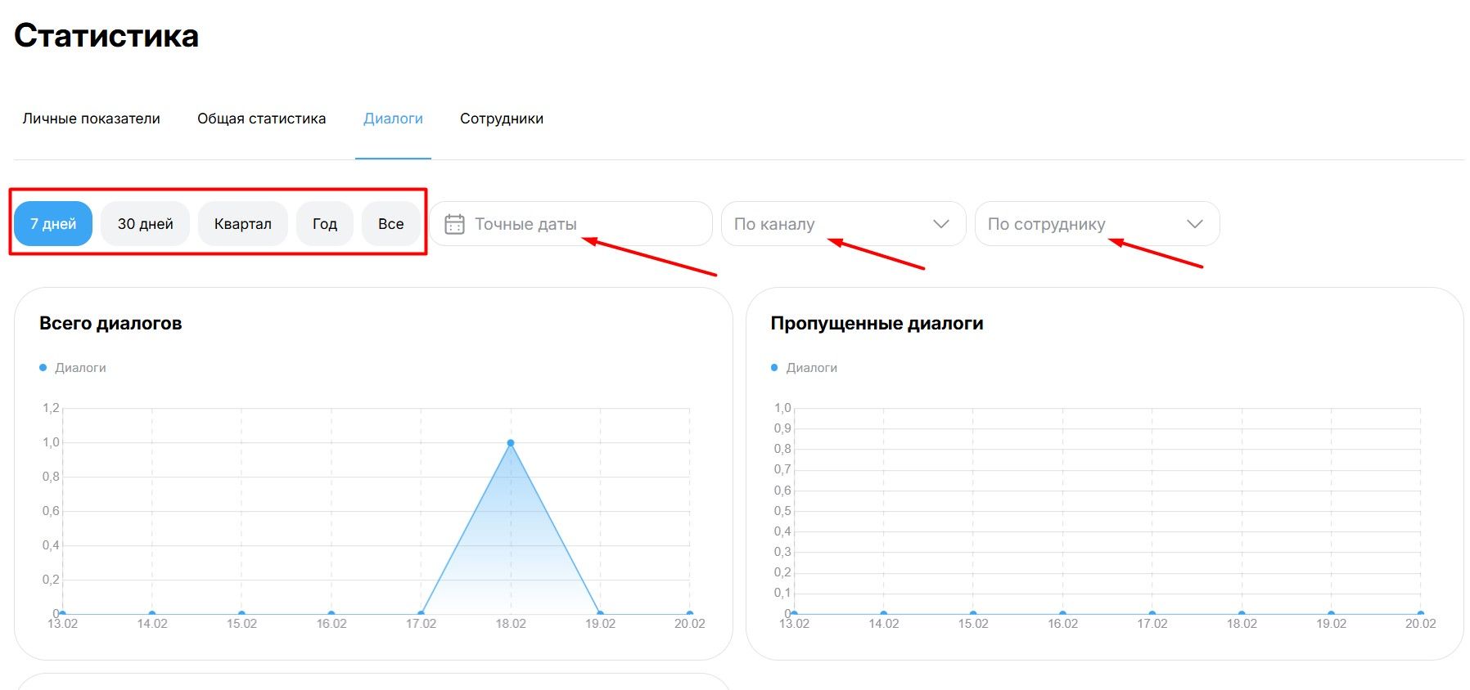Viewport: 1470px width, 690px height.
Task: Click the 17.02 point on Всего диалогов chart
Action: [421, 613]
